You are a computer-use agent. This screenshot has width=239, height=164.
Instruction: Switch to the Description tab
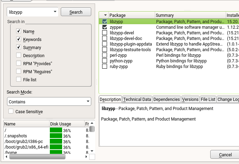tap(110, 99)
